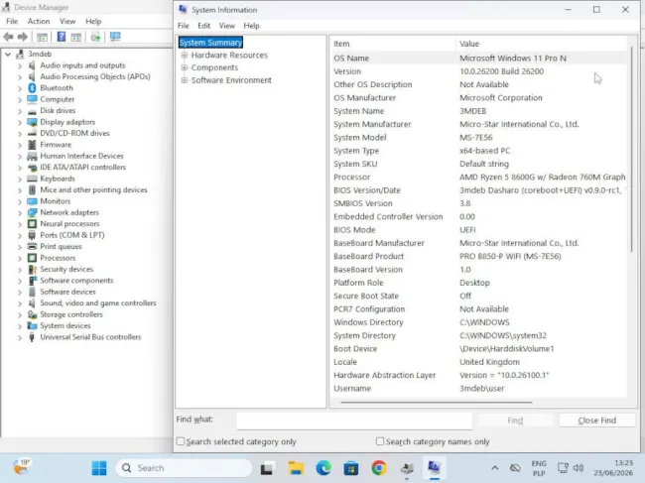Select the BIOS Version/Date row
The width and height of the screenshot is (645, 483).
click(479, 190)
